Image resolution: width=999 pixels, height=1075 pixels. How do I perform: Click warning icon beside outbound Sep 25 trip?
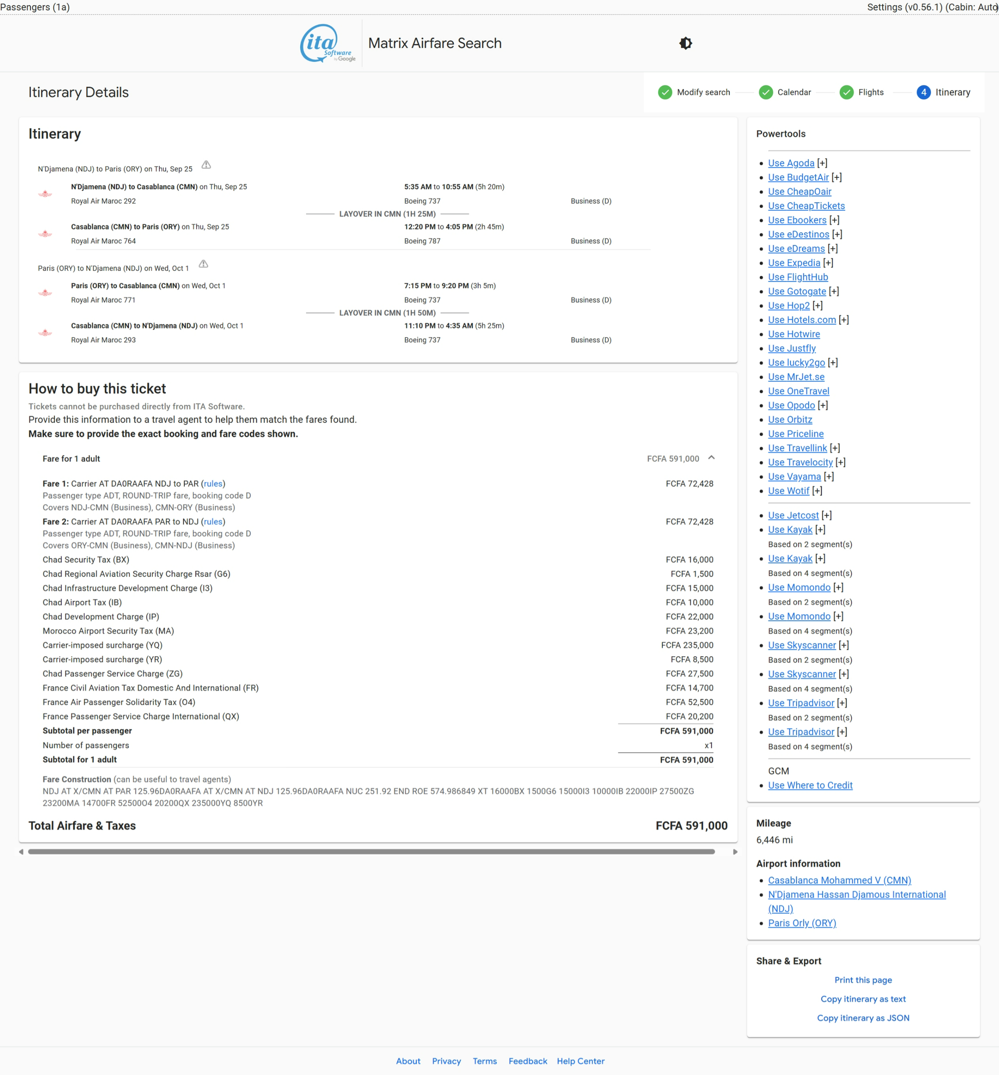click(206, 165)
